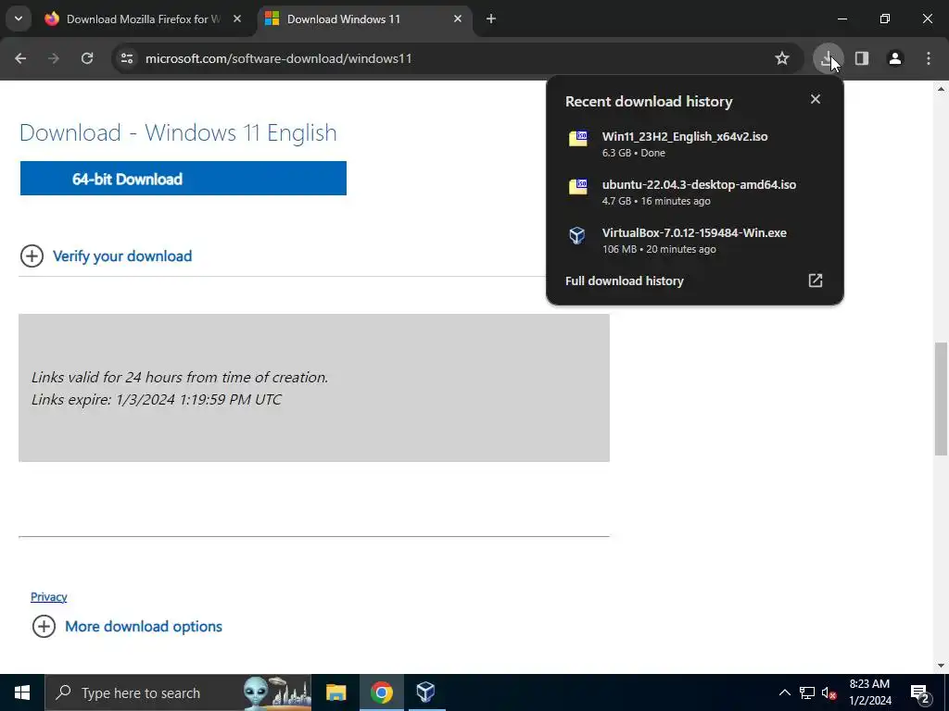Click the search highlight alien image in taskbar

tap(277, 692)
